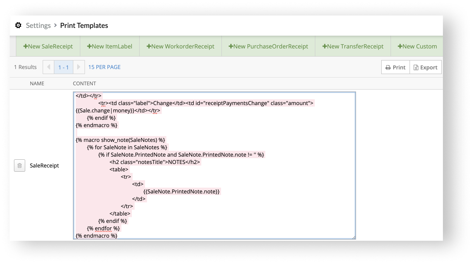Change the 15 PER PAGE setting
Image resolution: width=472 pixels, height=264 pixels.
[104, 67]
